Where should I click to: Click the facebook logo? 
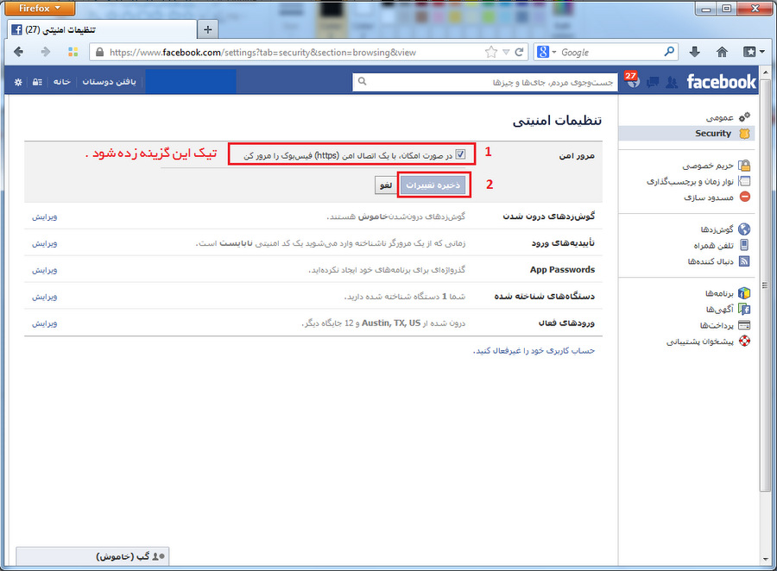click(721, 81)
